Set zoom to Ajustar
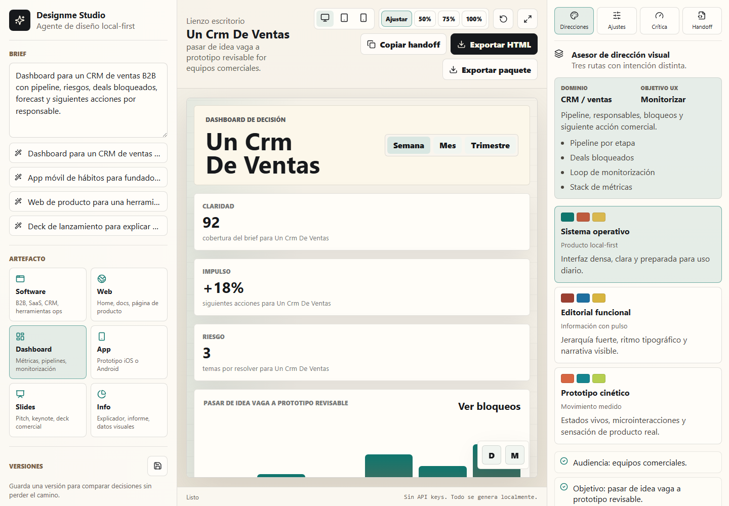 pos(396,19)
